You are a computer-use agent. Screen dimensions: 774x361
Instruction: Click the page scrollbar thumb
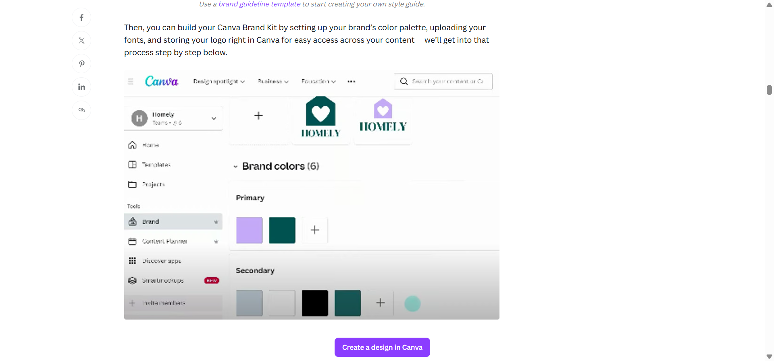pyautogui.click(x=769, y=90)
